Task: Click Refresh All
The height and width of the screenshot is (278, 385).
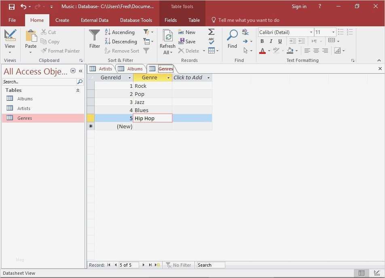Action: tap(167, 40)
